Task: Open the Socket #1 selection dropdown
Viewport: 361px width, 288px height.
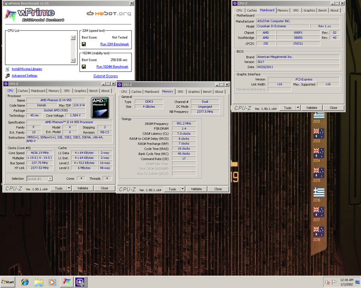Action: point(51,179)
